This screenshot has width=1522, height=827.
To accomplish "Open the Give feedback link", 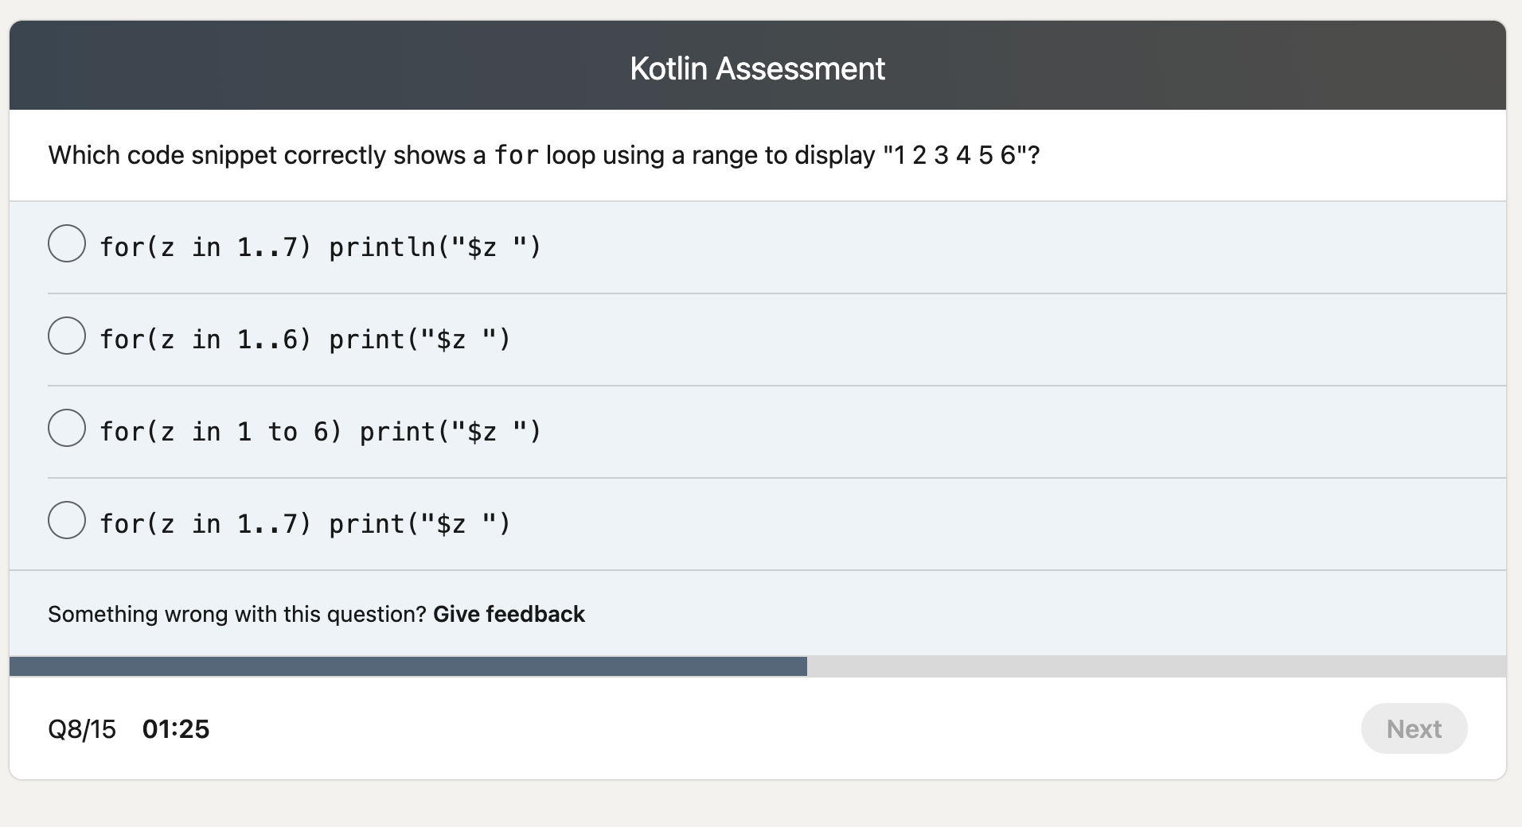I will (509, 614).
